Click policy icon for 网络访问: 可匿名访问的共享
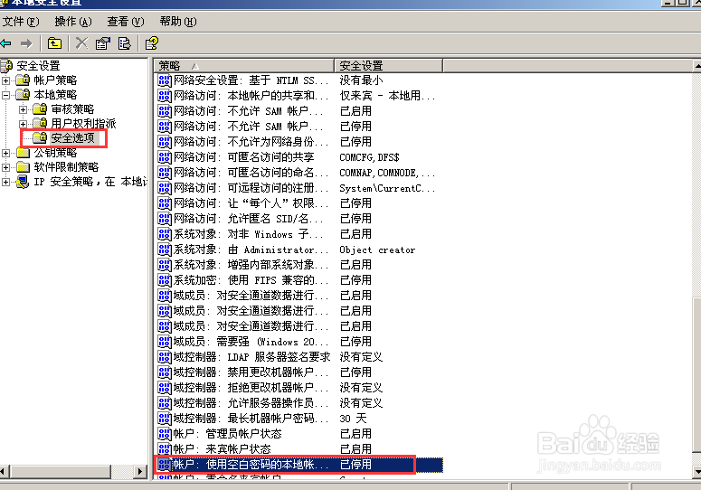The width and height of the screenshot is (701, 490). [x=165, y=157]
